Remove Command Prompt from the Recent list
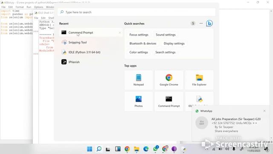 (120, 33)
